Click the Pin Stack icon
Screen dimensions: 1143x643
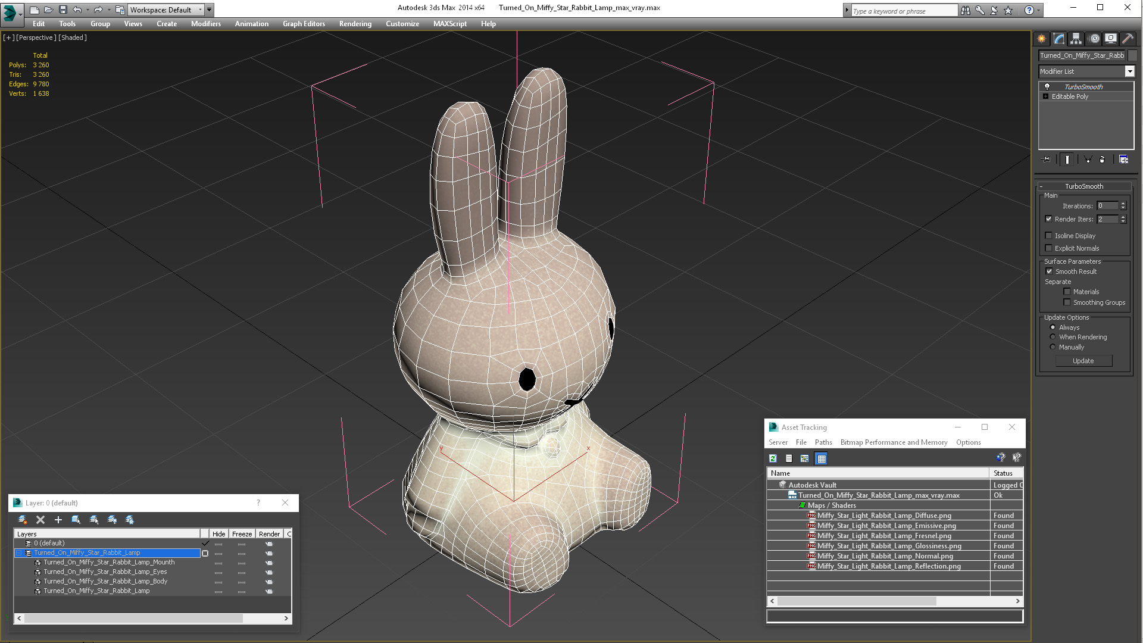[1046, 160]
